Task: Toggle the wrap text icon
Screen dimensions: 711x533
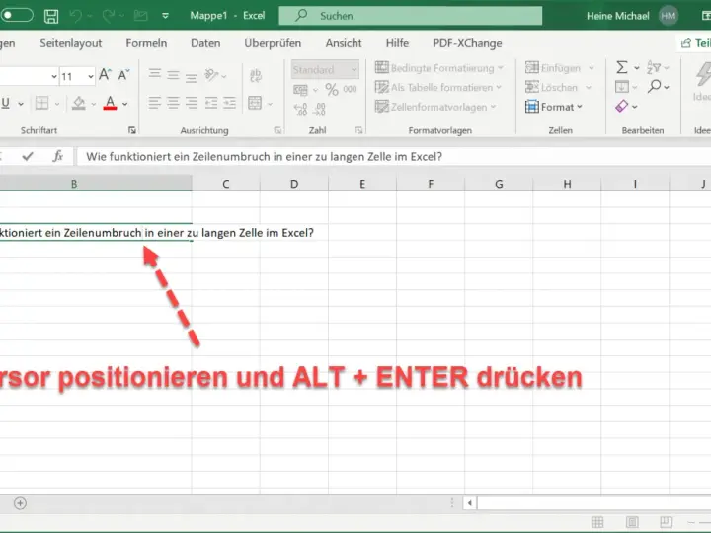Action: coord(256,75)
